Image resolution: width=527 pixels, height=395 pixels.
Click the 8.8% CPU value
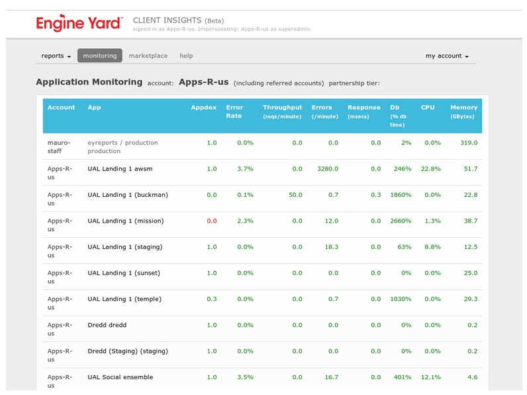[432, 247]
